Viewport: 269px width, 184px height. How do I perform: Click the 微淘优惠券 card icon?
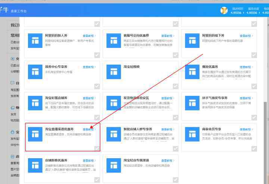192,72
